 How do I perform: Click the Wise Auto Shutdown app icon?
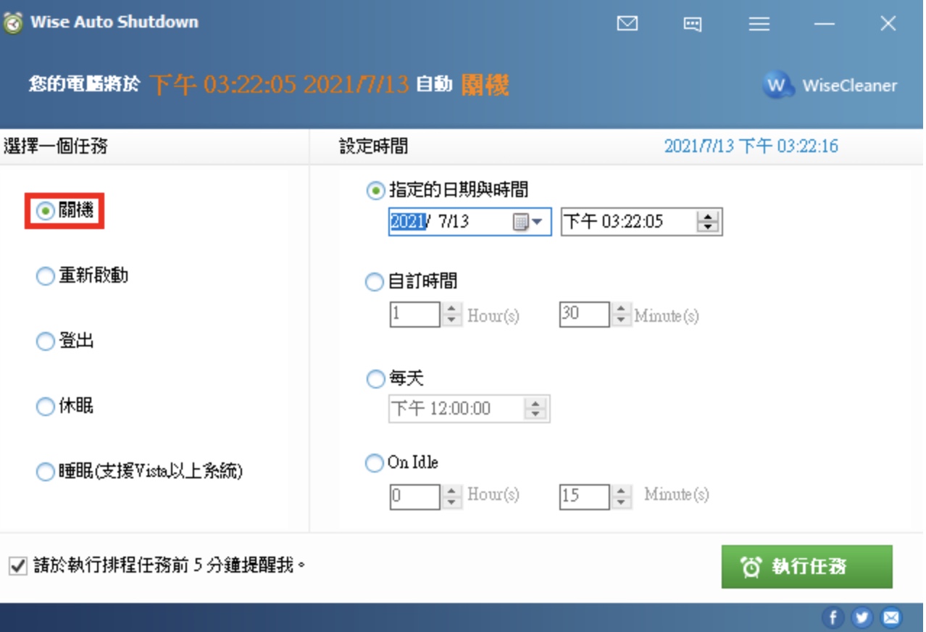click(x=12, y=22)
